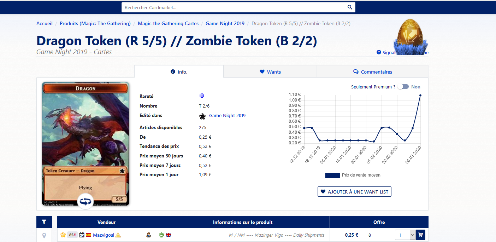Click the Dragon token card image

(85, 144)
